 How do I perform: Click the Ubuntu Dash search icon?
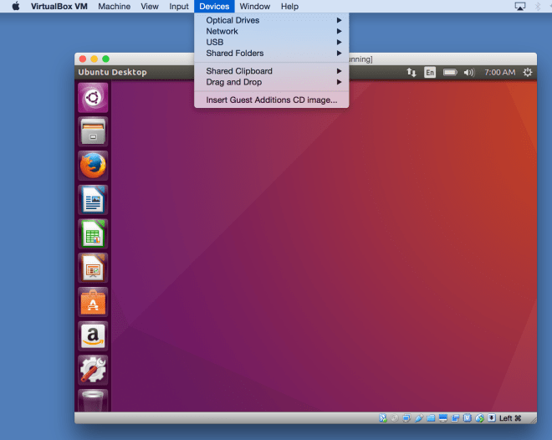[93, 98]
